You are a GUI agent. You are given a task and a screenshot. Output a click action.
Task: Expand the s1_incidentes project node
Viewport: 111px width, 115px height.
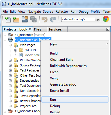click(x=5, y=35)
